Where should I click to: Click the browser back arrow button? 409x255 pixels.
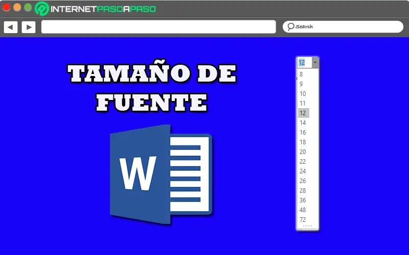point(10,27)
